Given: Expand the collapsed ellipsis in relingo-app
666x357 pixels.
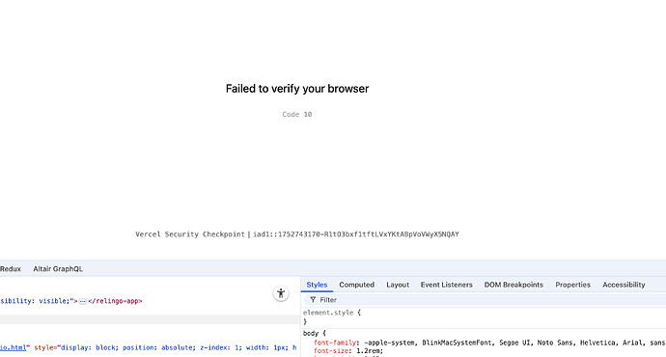Looking at the screenshot, I should click(83, 301).
